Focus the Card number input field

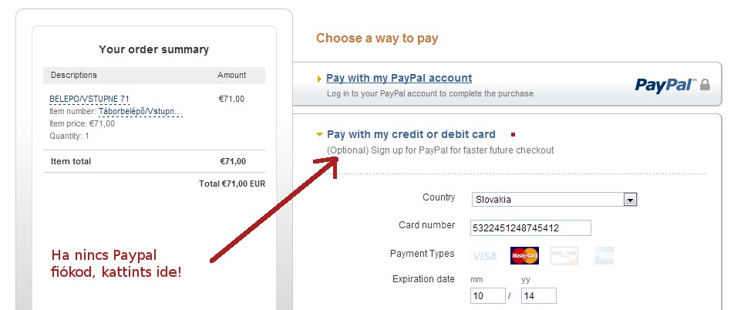pos(530,227)
